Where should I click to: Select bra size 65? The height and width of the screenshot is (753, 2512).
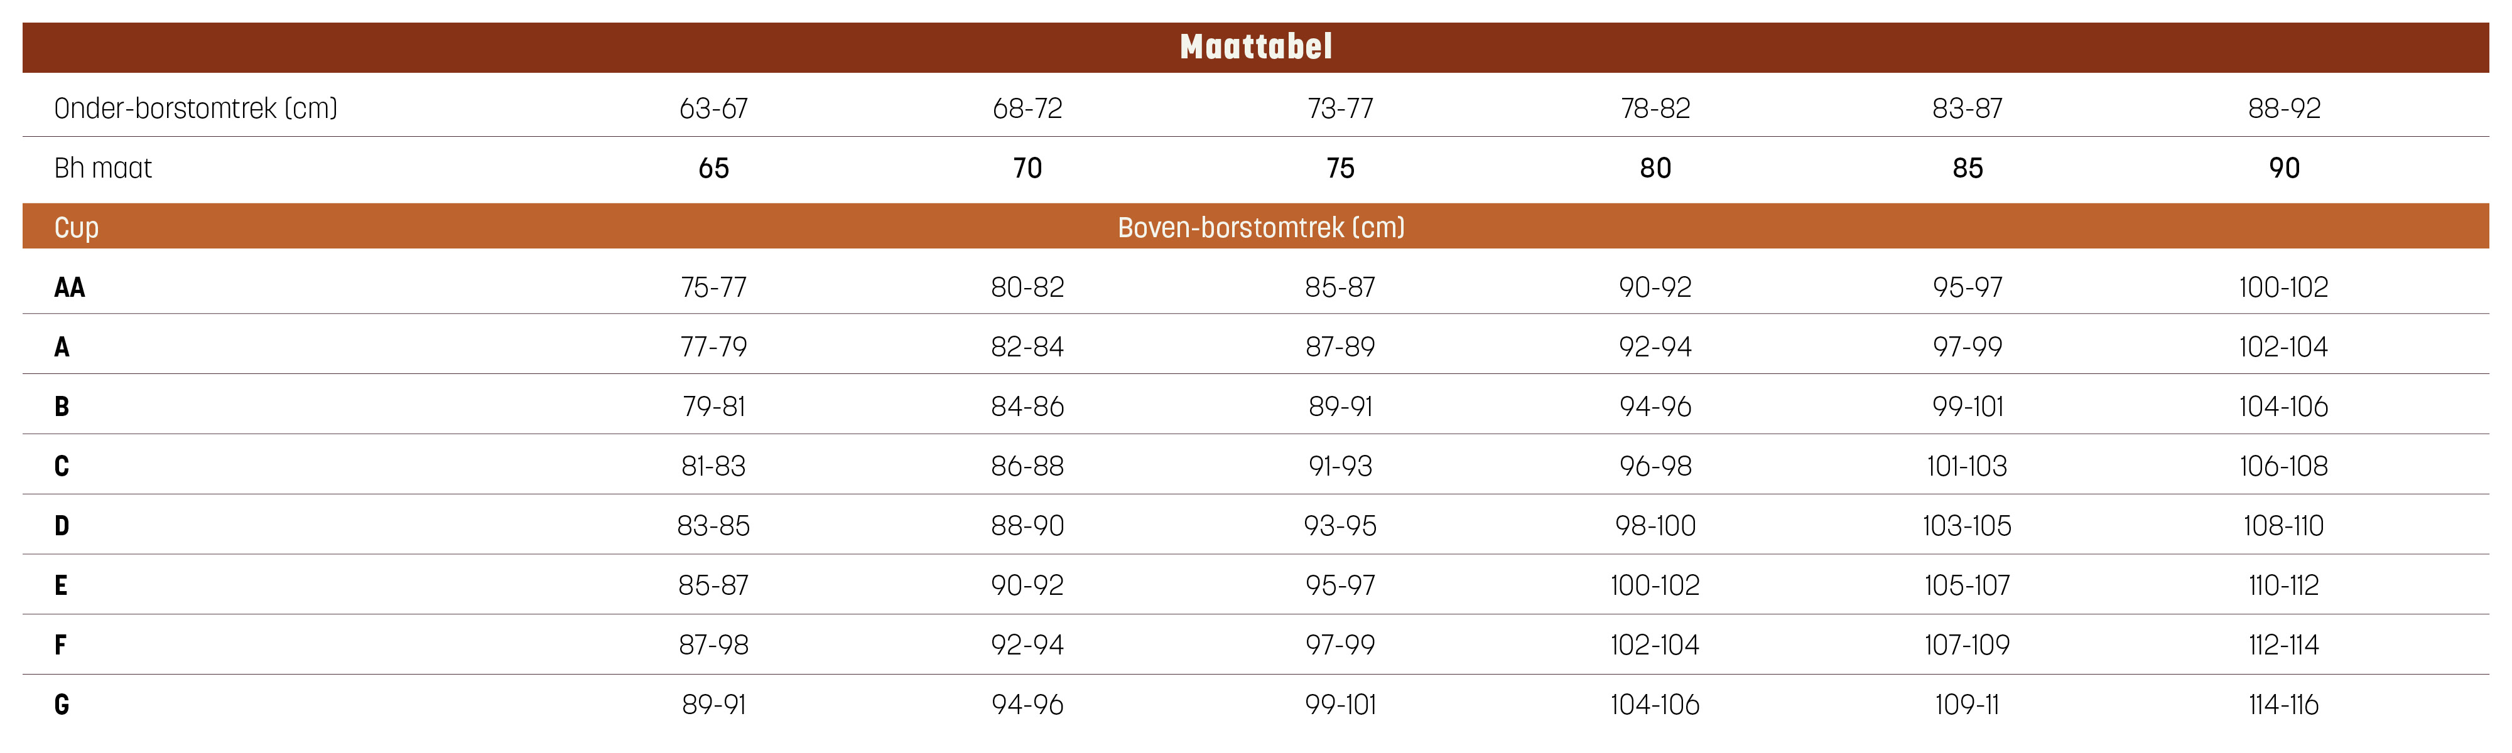pyautogui.click(x=713, y=169)
